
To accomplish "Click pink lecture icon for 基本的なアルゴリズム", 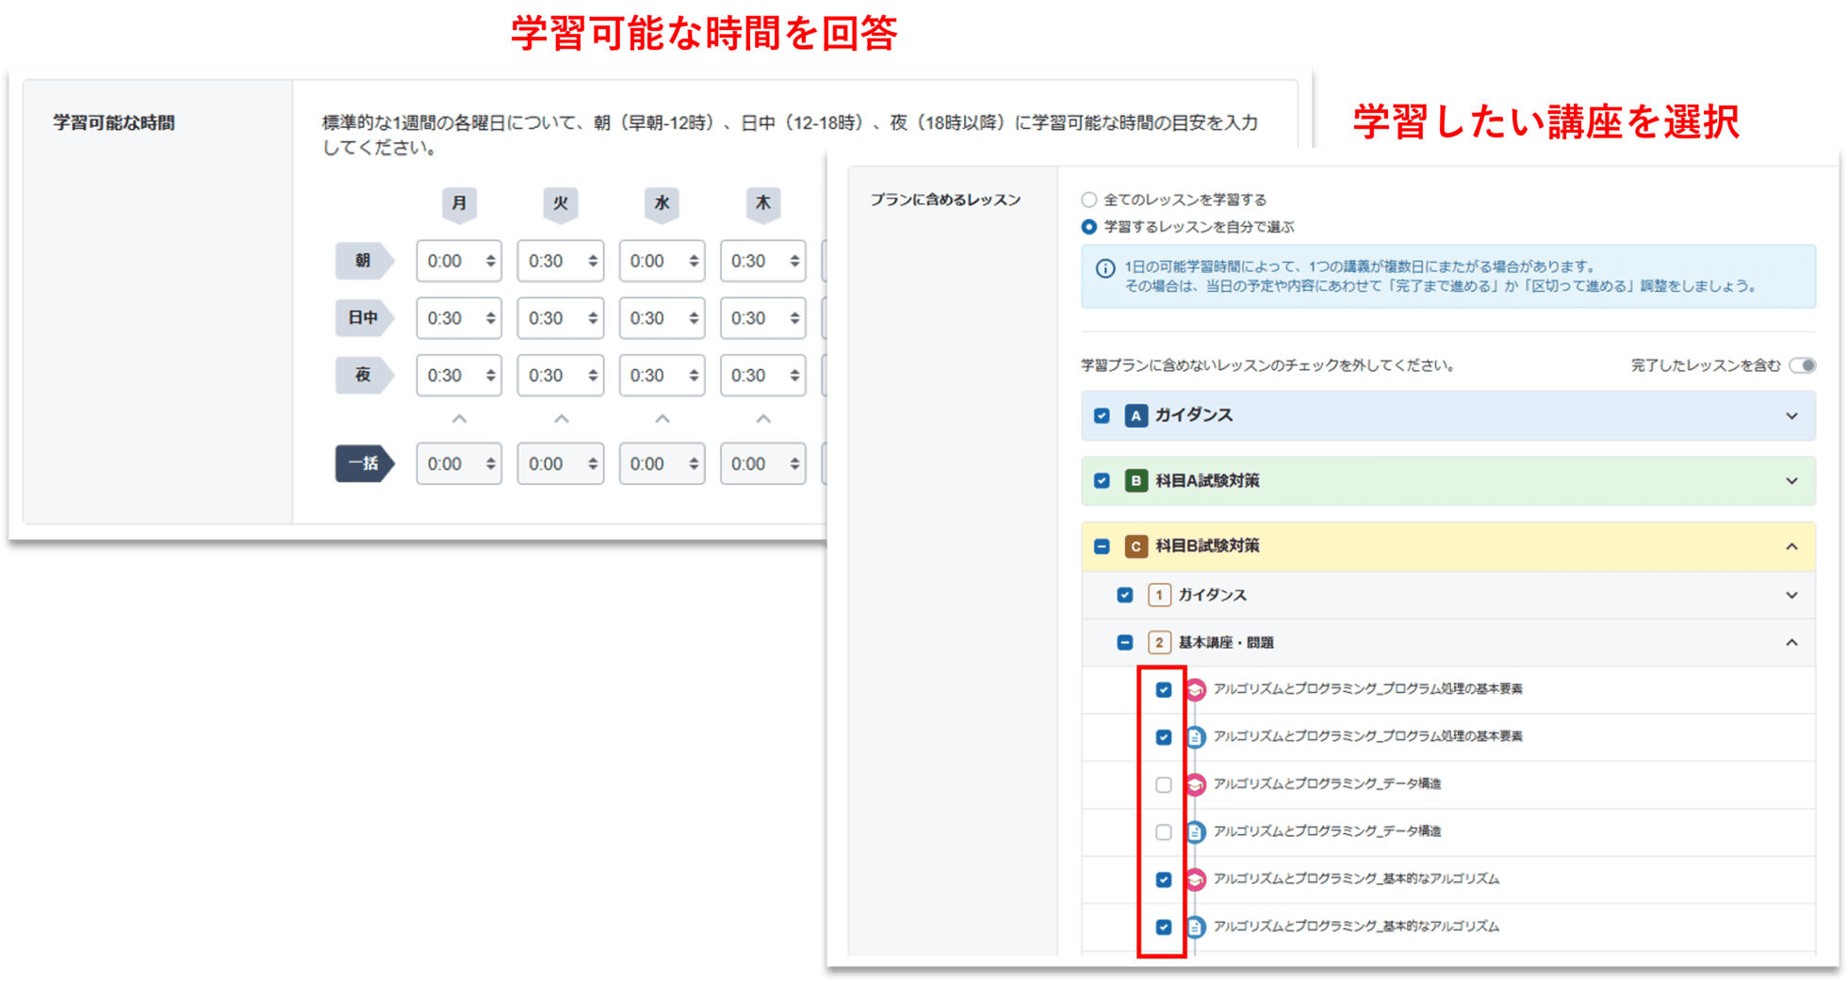I will pyautogui.click(x=1195, y=879).
